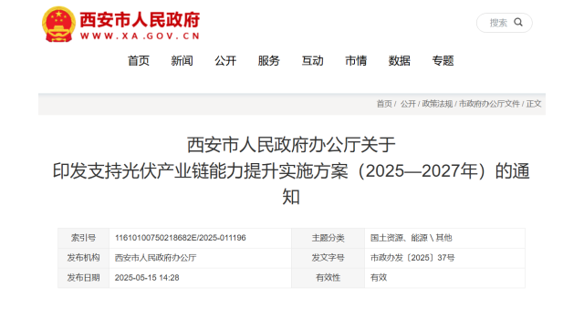Open the 服务 navigation menu item
Screen dimensions: 584x328
click(x=269, y=61)
